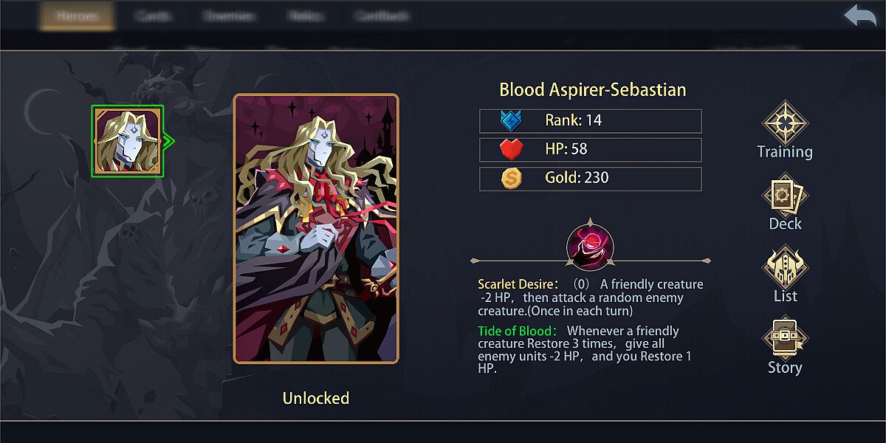
Task: Switch to the Cards tab
Action: pos(153,16)
